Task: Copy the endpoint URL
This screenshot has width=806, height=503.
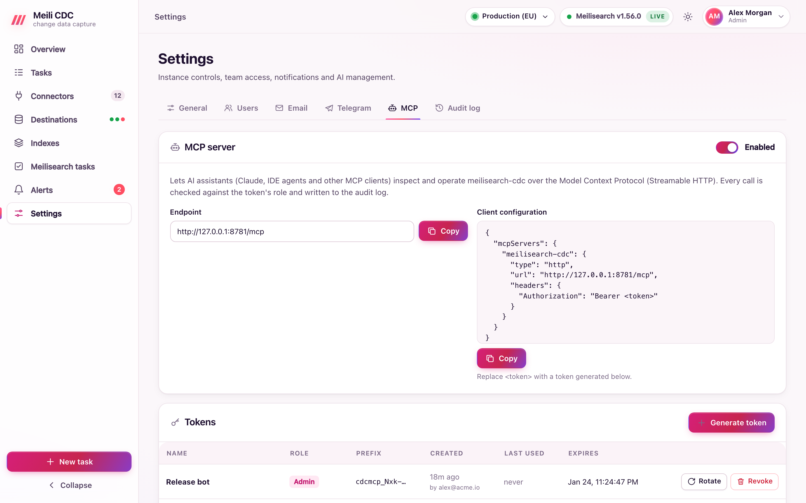Action: click(x=443, y=231)
